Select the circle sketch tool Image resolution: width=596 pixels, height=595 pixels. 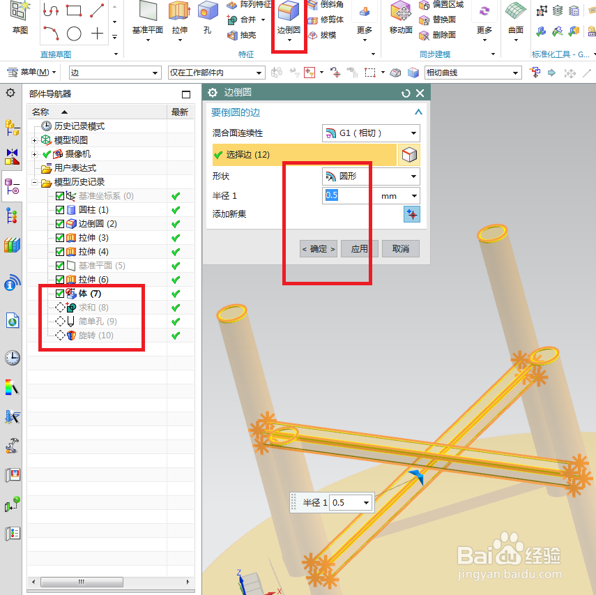point(74,34)
